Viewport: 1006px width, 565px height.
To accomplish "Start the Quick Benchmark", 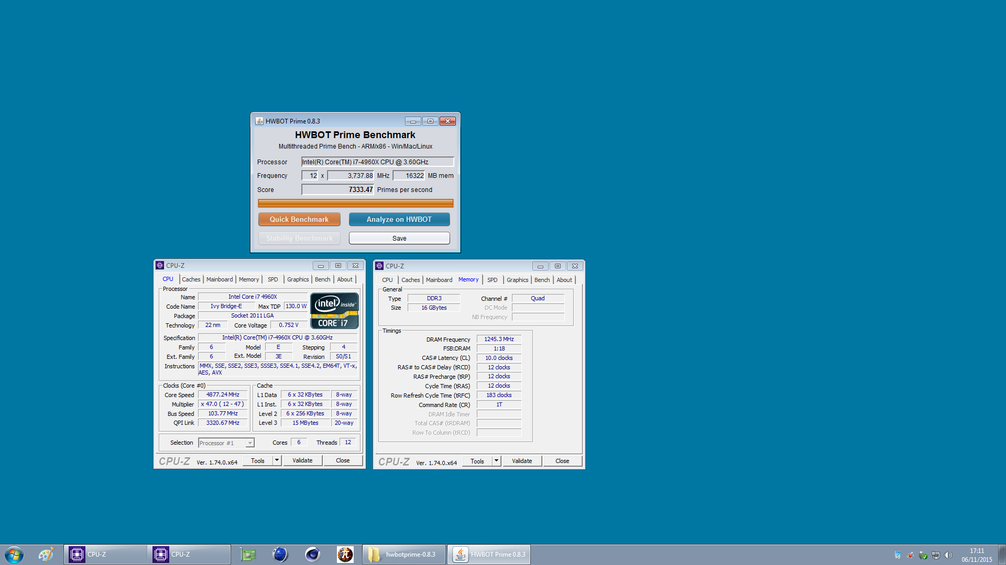I will (299, 219).
